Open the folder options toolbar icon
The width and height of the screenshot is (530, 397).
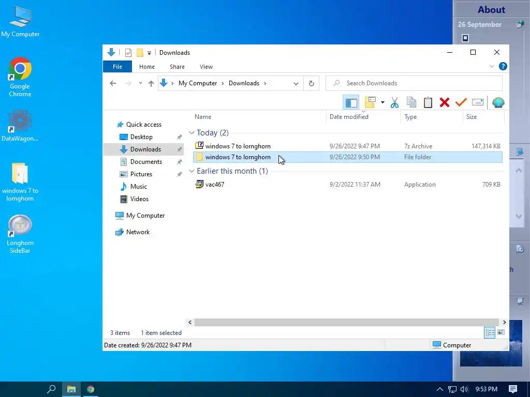click(370, 102)
